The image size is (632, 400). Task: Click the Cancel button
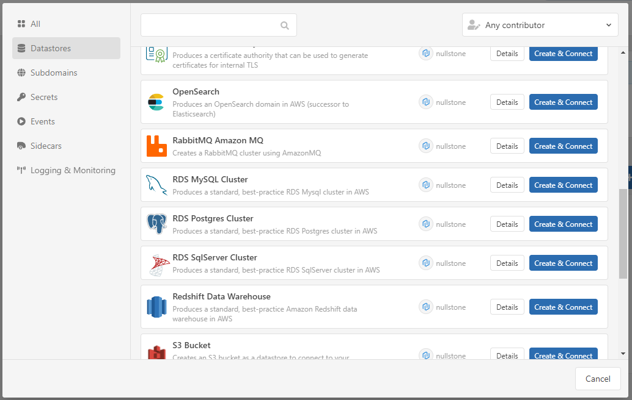click(x=598, y=379)
